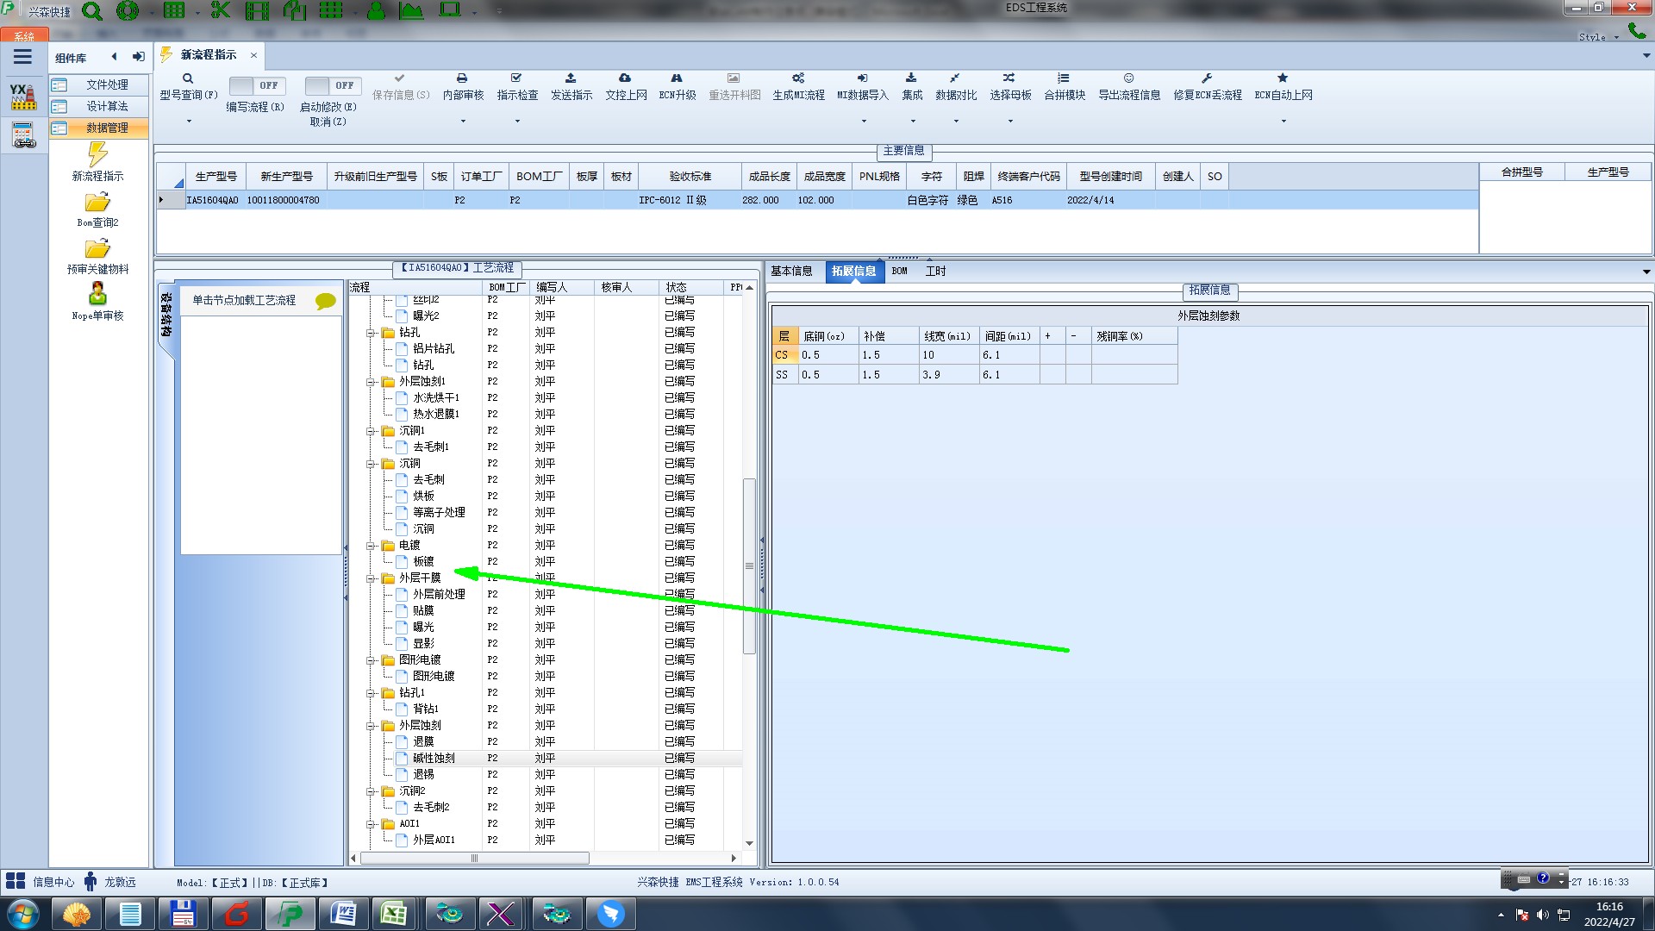The image size is (1655, 931).
Task: Switch to the 拓展信息 tab
Action: tap(853, 271)
